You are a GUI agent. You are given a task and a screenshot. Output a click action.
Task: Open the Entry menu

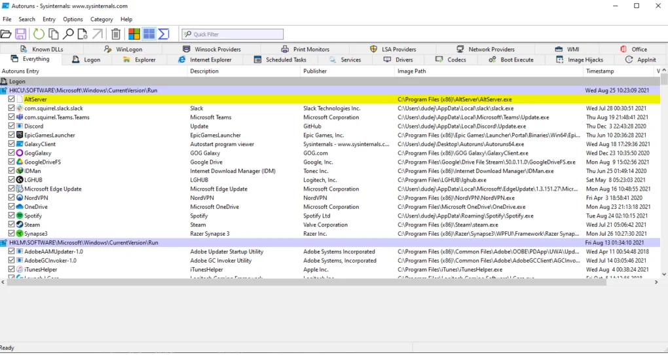pyautogui.click(x=49, y=20)
